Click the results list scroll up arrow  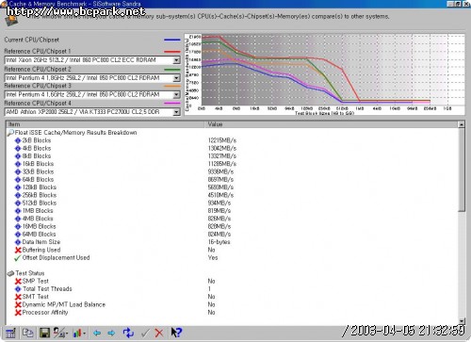coord(462,124)
